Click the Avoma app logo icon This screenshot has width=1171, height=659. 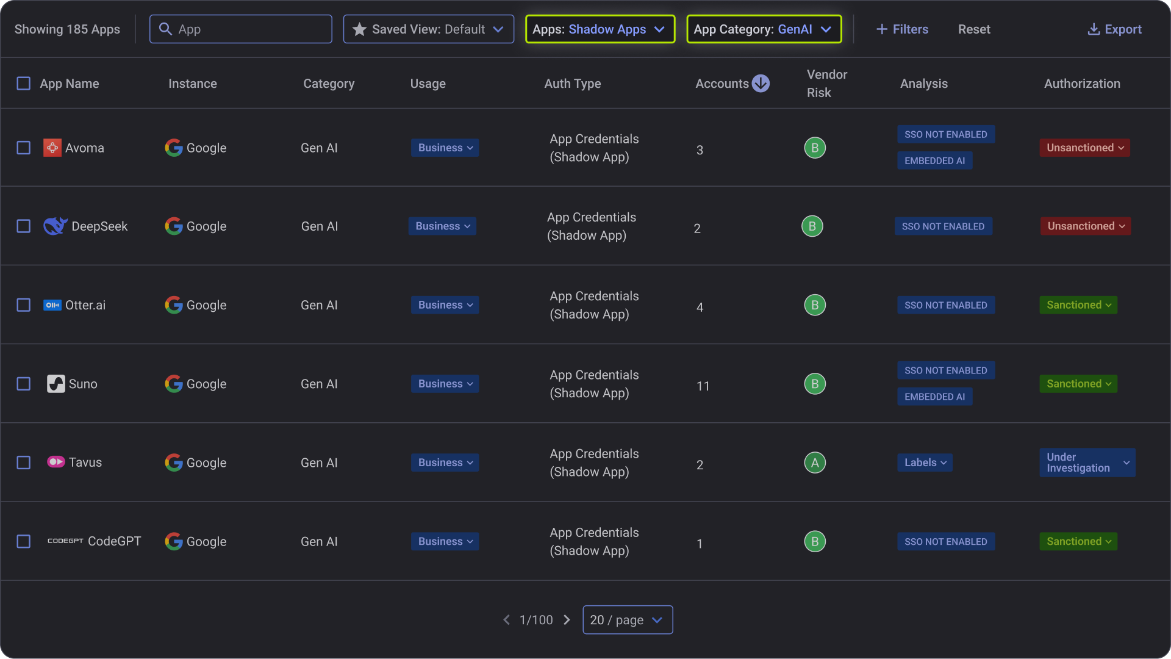pos(52,148)
